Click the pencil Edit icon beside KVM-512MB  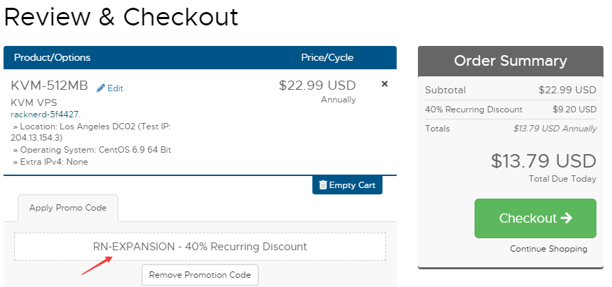point(101,88)
